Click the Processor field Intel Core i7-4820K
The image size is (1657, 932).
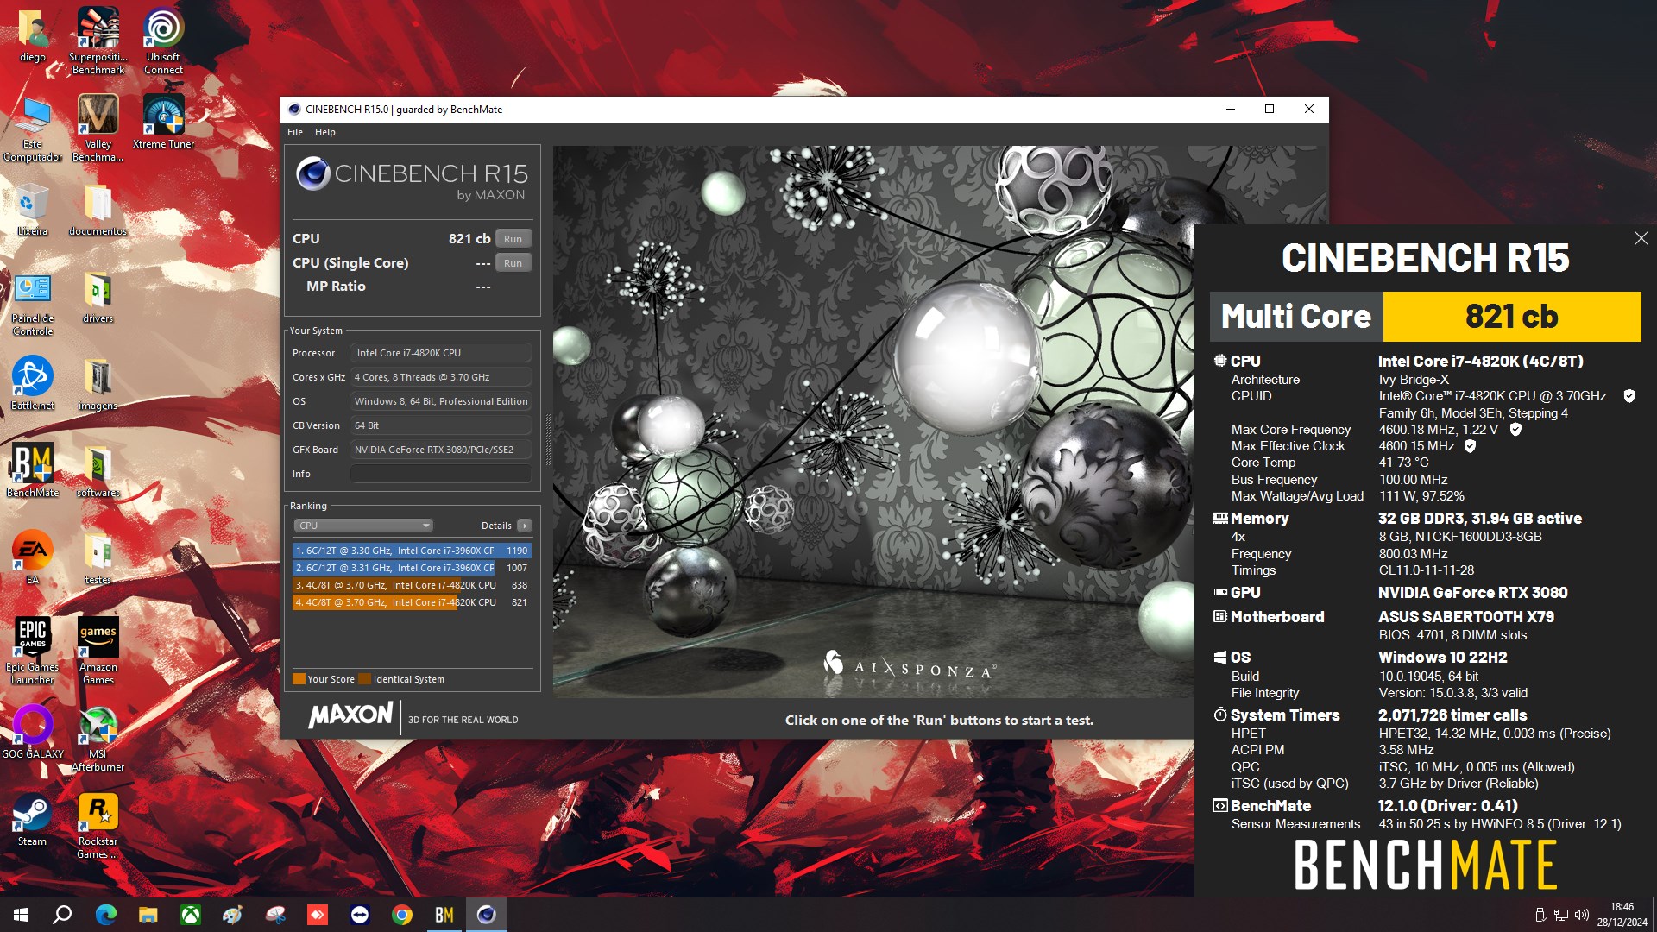click(441, 353)
